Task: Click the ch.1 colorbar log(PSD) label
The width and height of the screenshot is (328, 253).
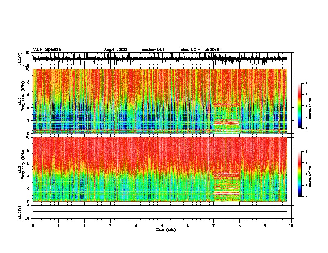Action: (x=310, y=107)
